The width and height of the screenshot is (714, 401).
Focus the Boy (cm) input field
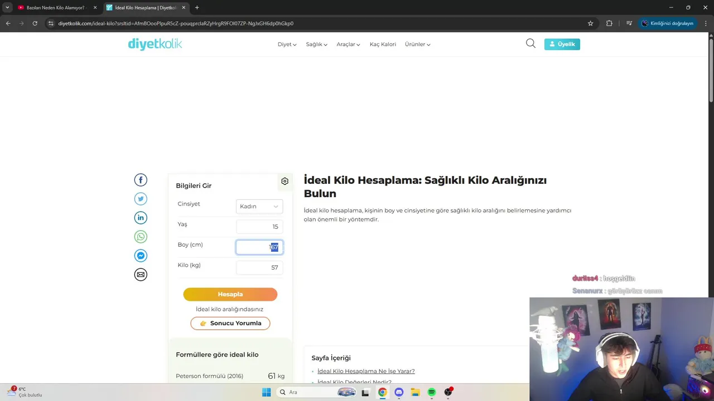coord(259,247)
